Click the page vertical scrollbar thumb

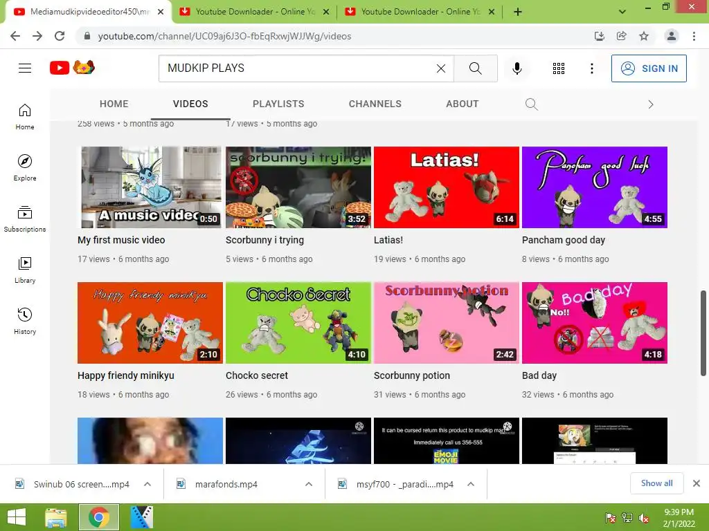(703, 333)
